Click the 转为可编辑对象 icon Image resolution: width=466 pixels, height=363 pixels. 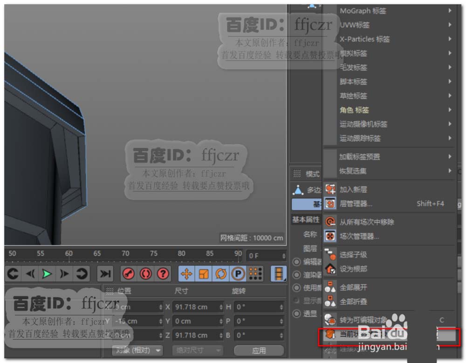click(x=330, y=320)
